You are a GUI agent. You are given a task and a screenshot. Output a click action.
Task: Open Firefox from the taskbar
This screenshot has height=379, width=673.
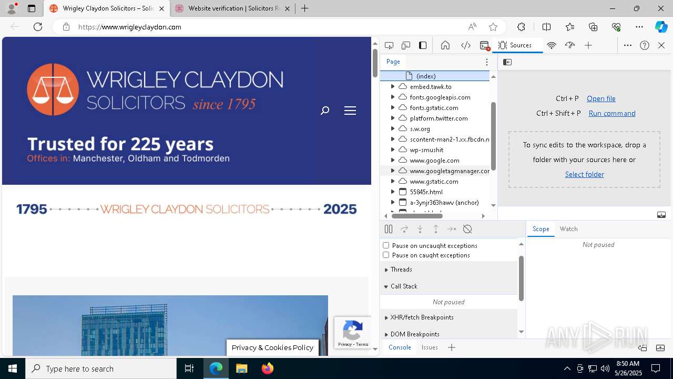pos(267,368)
